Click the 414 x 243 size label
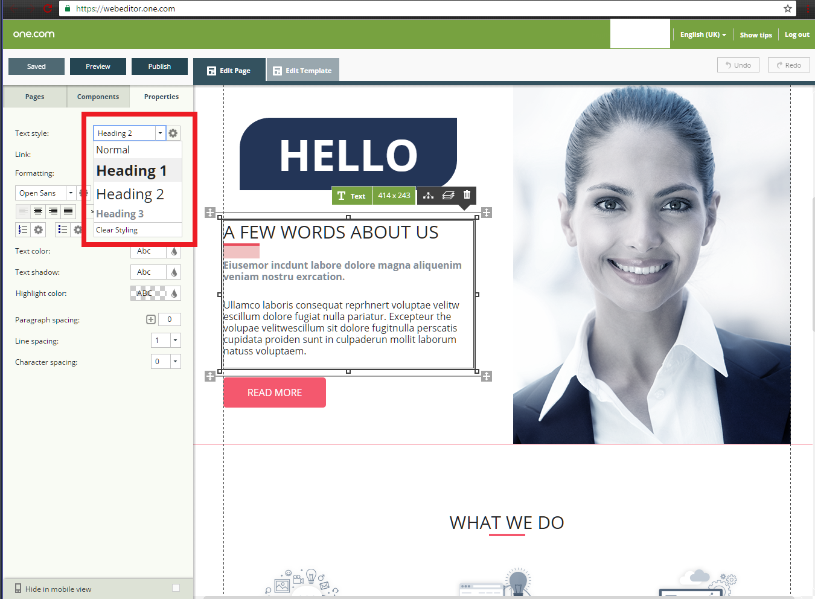Viewport: 815px width, 599px height. point(394,196)
